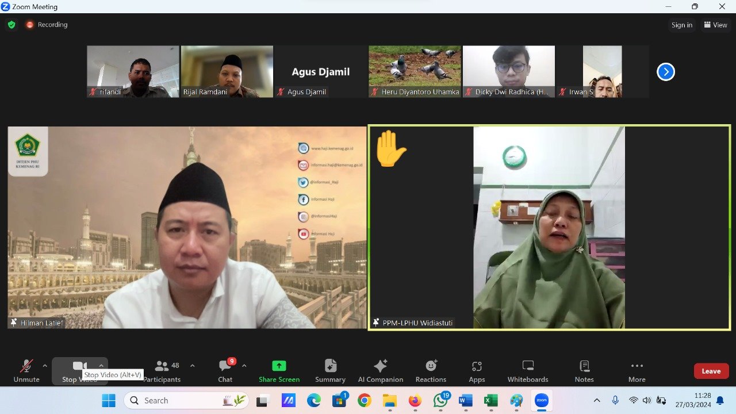Open the Chat panel
736x414 pixels.
[225, 371]
